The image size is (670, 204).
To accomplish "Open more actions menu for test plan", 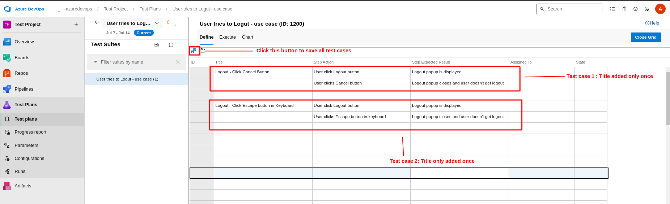I will [175, 26].
